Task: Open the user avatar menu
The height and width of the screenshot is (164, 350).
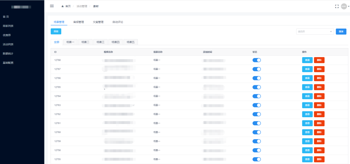Action: (x=344, y=6)
